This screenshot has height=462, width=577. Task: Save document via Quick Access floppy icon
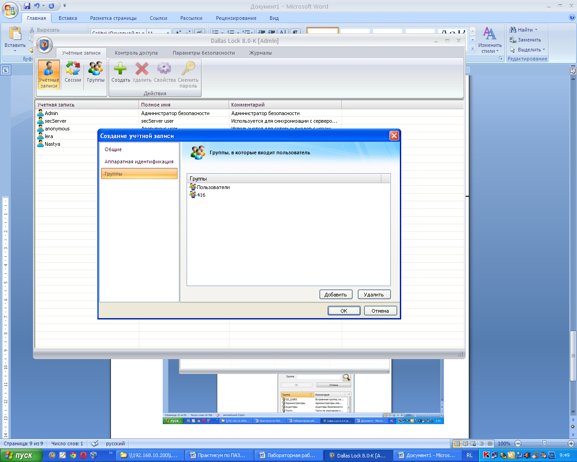point(27,6)
